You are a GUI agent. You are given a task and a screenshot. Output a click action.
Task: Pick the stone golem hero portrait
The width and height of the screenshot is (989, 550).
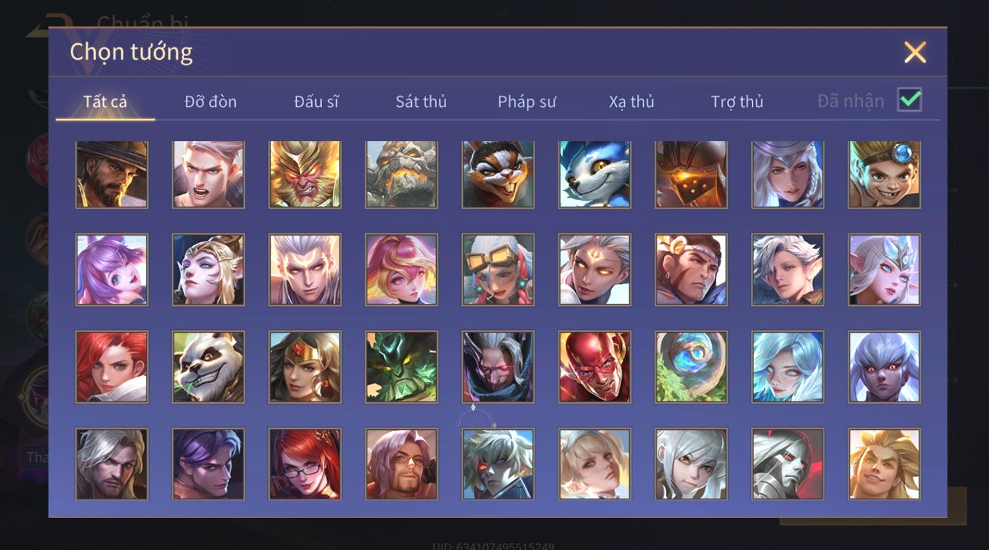tap(401, 175)
